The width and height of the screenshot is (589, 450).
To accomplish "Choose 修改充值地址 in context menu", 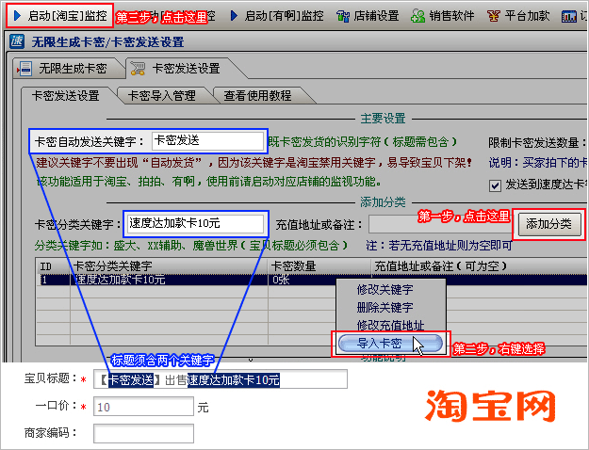I will click(x=391, y=325).
